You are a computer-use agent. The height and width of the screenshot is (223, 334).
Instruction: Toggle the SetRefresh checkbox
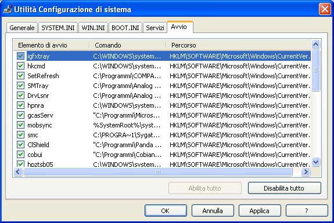coord(20,76)
